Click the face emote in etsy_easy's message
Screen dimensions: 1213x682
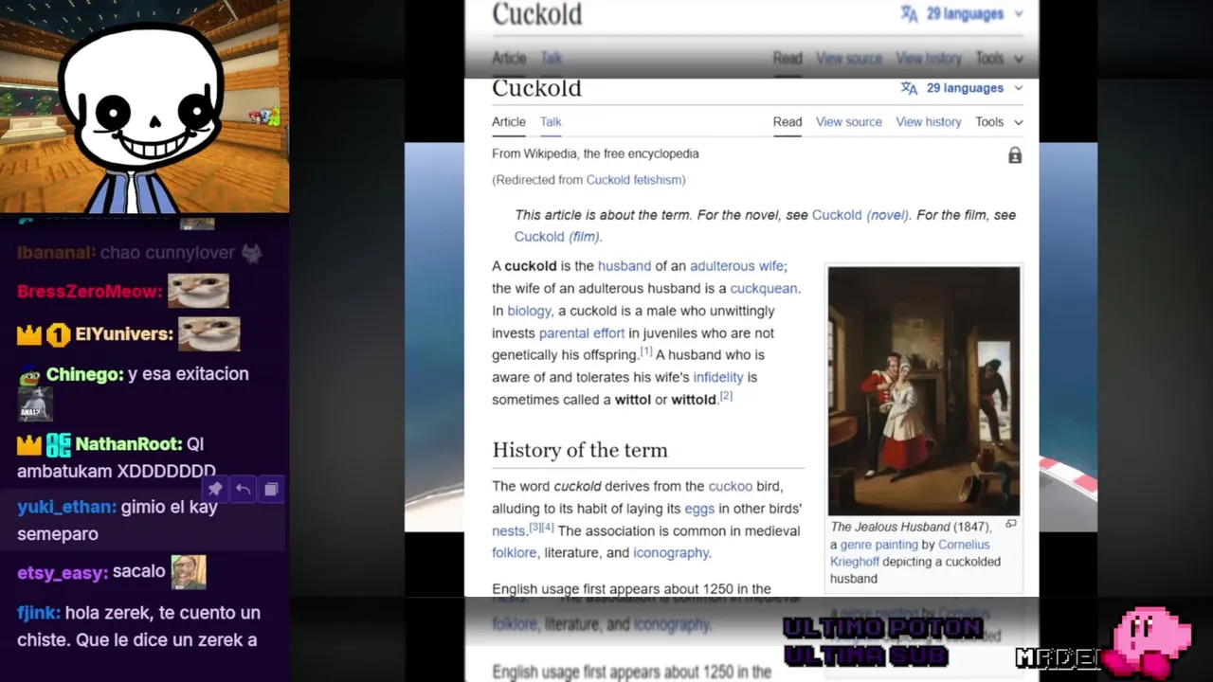189,572
